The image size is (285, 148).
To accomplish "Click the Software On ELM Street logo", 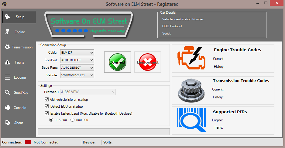I will pyautogui.click(x=89, y=25).
